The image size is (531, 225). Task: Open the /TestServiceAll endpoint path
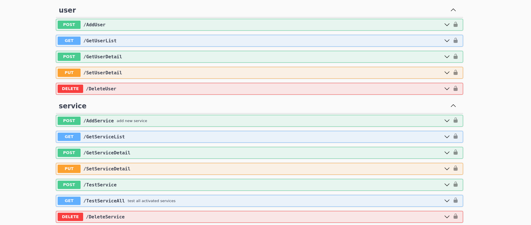click(104, 201)
